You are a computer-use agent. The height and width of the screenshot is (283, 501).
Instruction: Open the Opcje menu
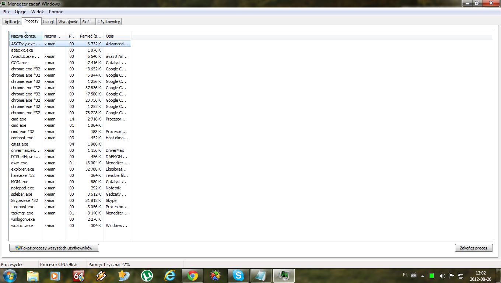[20, 12]
